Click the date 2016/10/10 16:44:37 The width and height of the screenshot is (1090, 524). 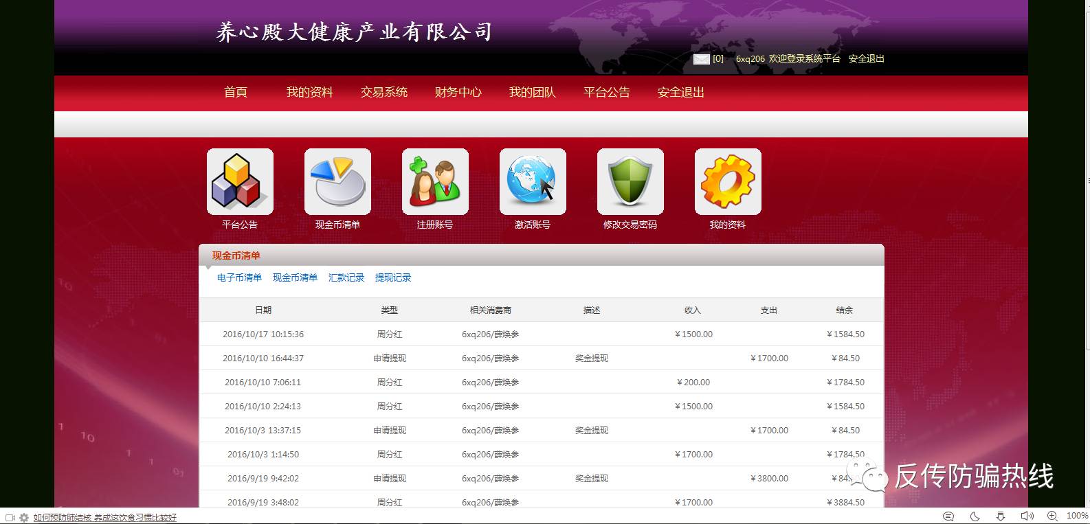pyautogui.click(x=263, y=358)
